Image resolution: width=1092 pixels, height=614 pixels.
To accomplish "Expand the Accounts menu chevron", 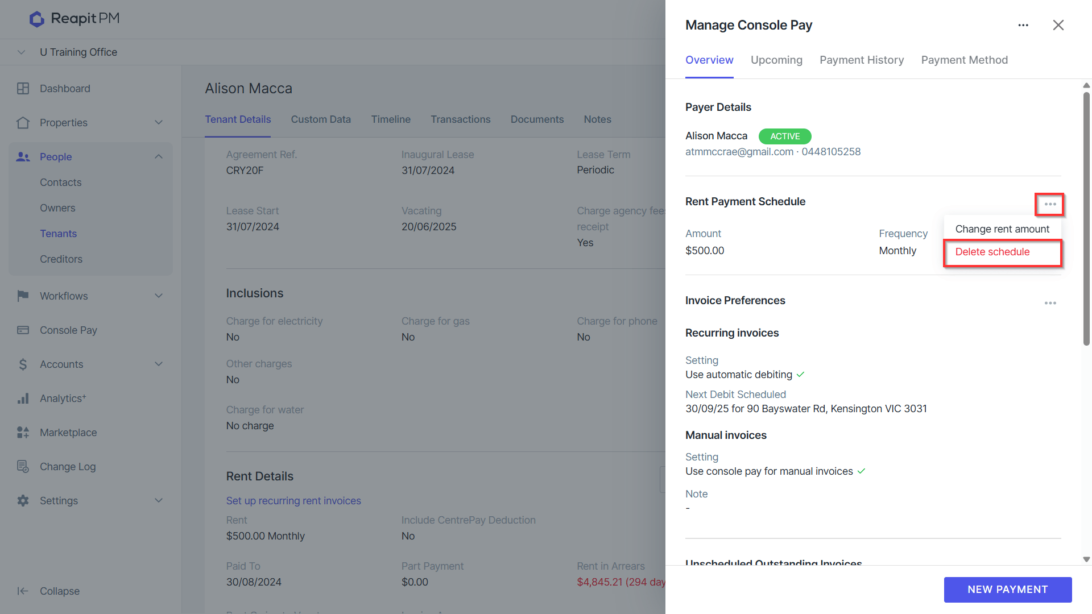I will click(x=159, y=364).
